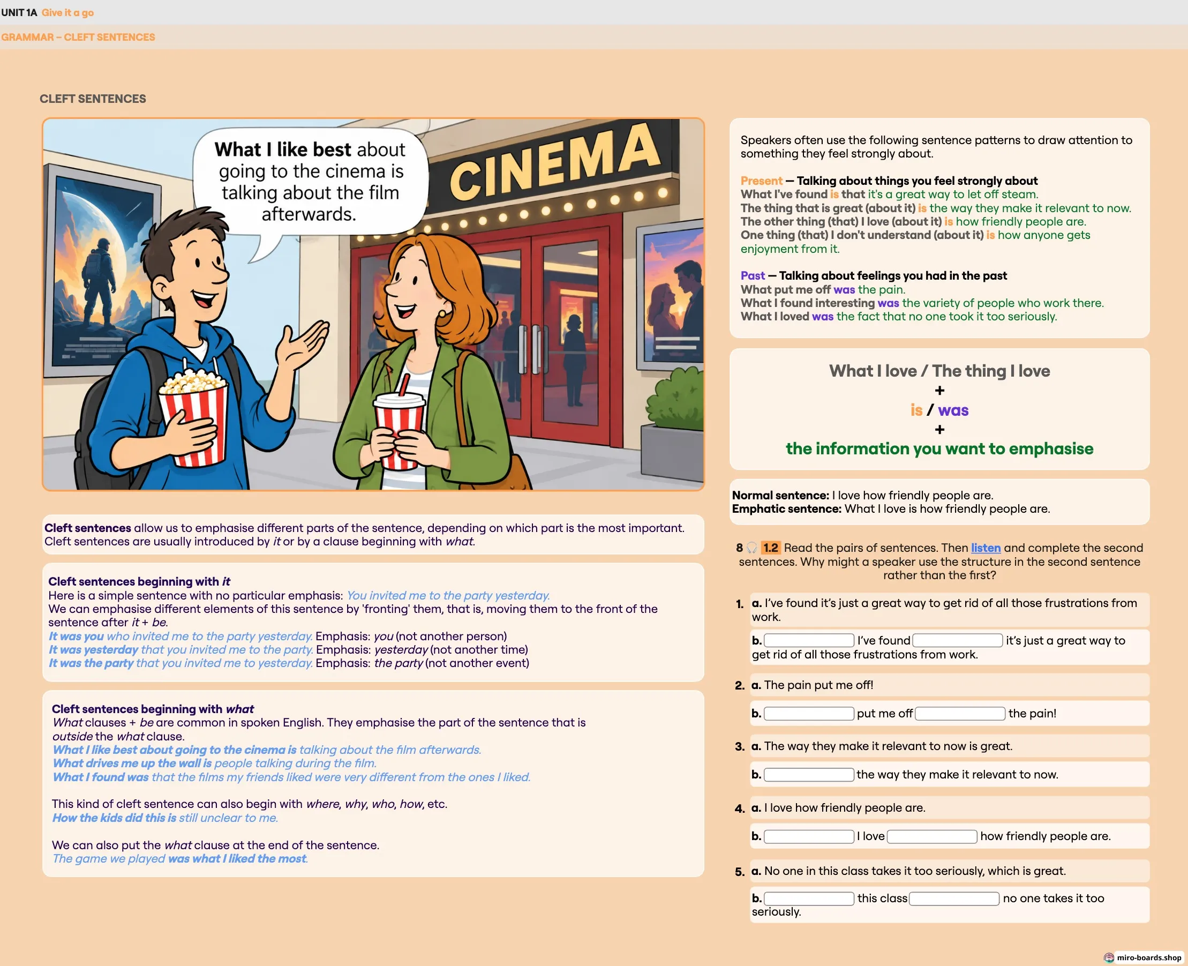Click the headphones audio icon beside 1.2

pyautogui.click(x=752, y=548)
